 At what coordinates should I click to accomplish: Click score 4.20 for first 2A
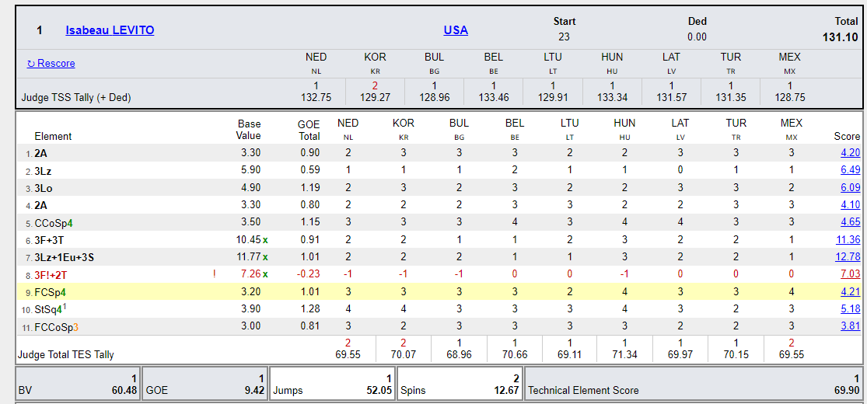(848, 153)
